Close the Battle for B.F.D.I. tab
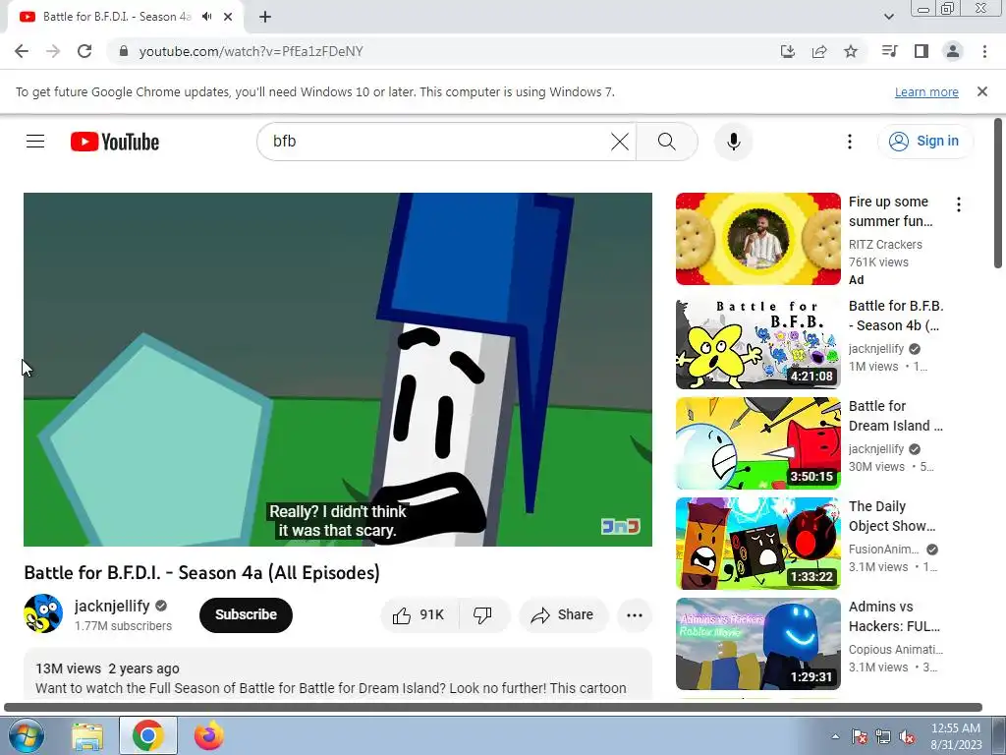 (228, 17)
